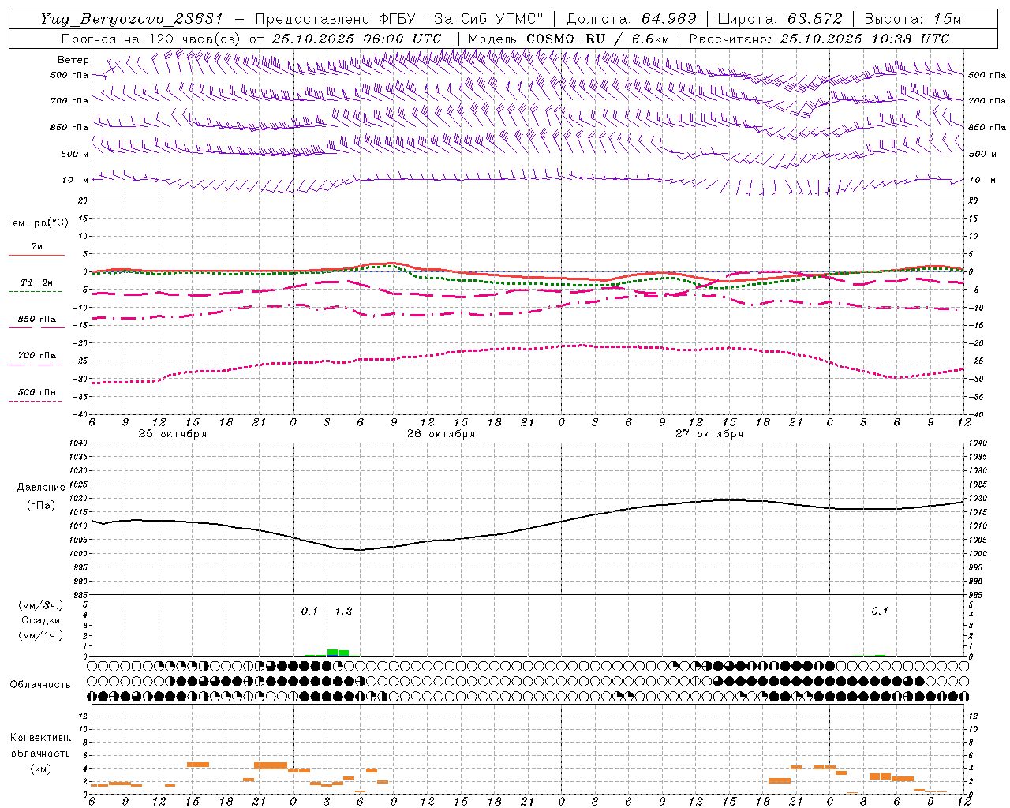
Task: Click the (мм/3ч.) precipitation unit label
Action: pos(41,606)
